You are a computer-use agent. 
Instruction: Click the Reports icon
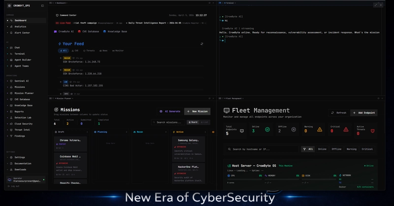click(x=11, y=111)
